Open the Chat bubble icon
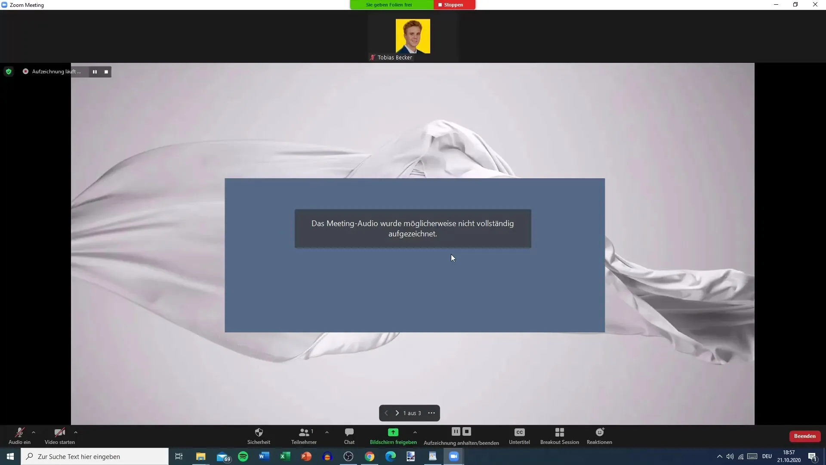 [349, 432]
